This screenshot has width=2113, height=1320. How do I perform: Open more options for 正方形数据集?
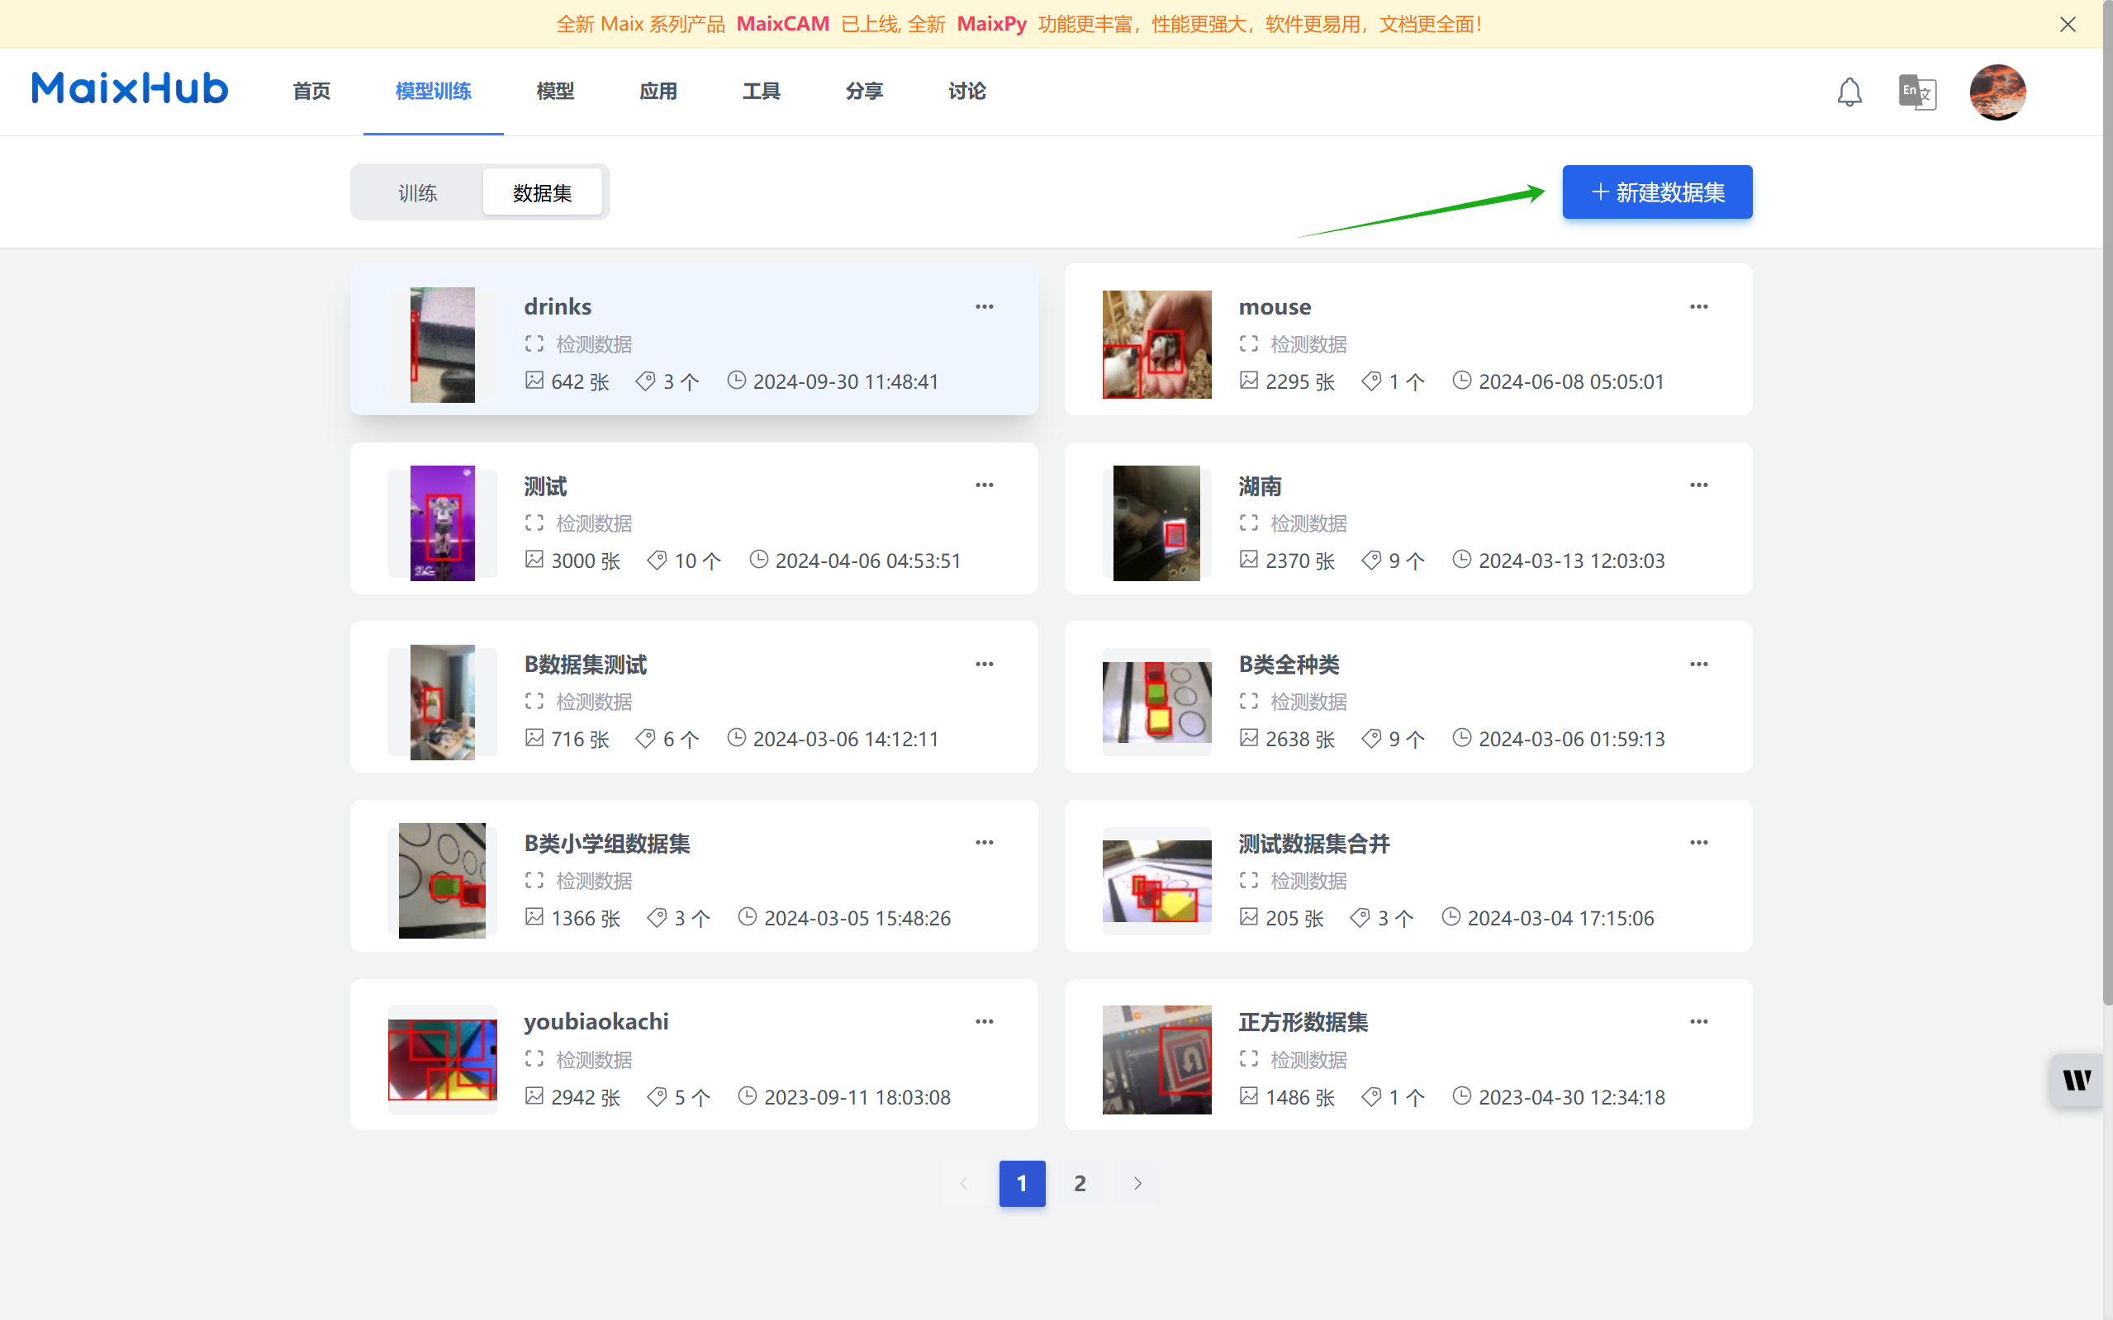(1699, 1021)
